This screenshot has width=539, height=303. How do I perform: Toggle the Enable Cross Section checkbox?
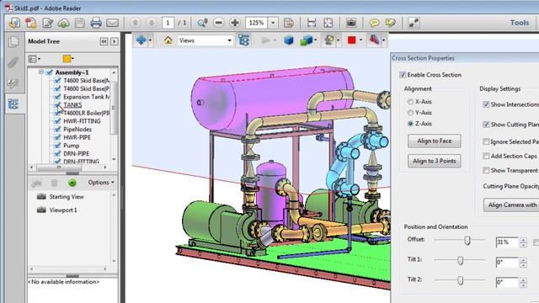click(403, 75)
